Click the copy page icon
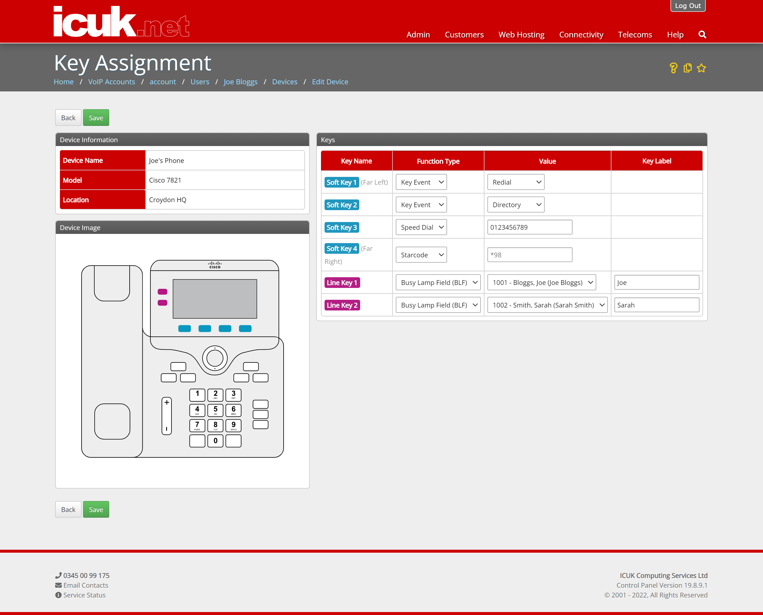 coord(687,68)
